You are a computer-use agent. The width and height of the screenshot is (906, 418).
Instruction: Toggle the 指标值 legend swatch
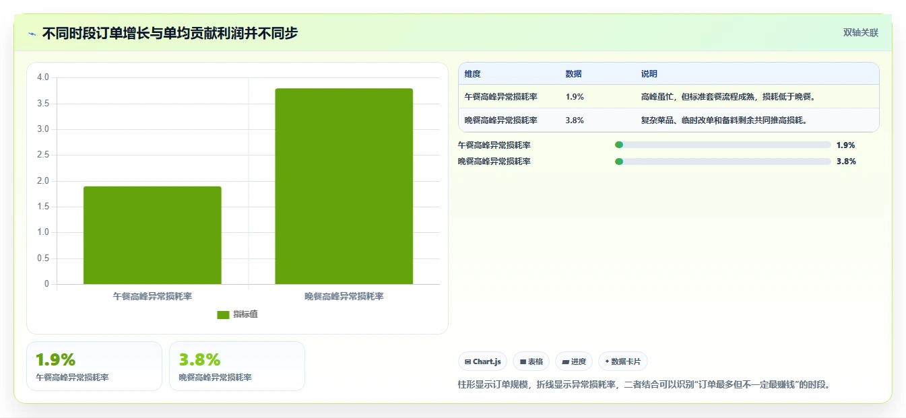tap(224, 314)
